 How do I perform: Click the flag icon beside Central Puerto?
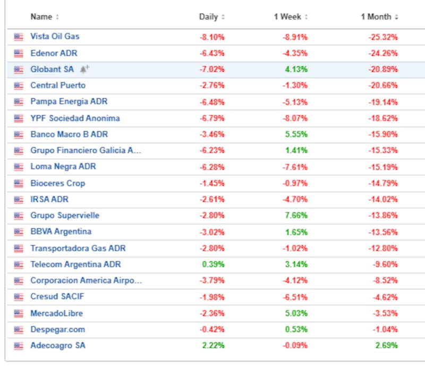click(x=19, y=86)
